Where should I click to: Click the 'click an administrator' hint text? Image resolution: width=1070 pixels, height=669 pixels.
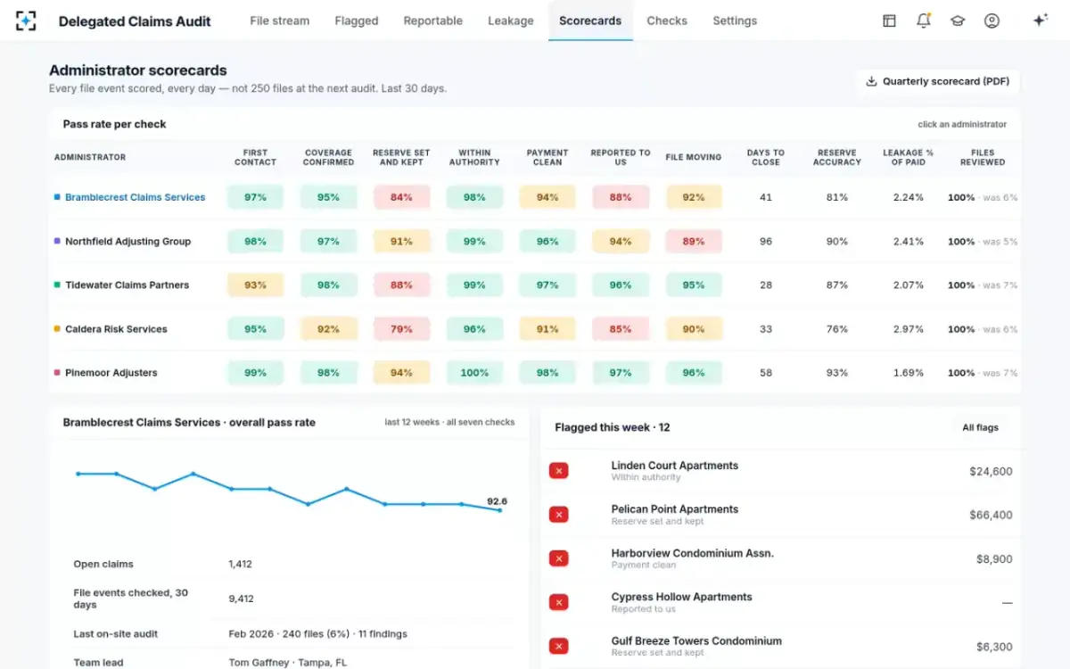tap(962, 124)
